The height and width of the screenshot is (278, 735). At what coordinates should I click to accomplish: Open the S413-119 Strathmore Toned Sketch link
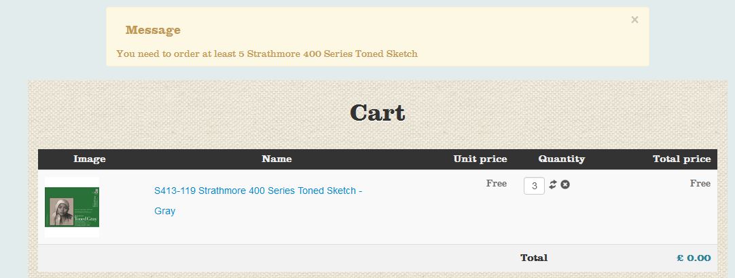pos(258,191)
